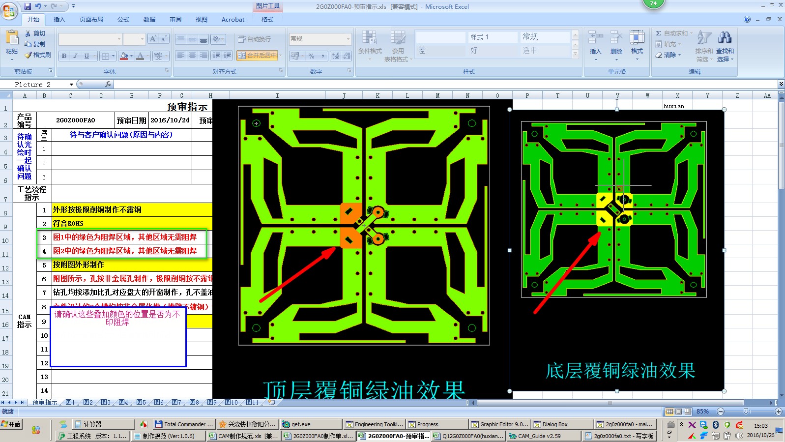This screenshot has height=442, width=785.
Task: Open the font size dropdown
Action: pos(142,39)
